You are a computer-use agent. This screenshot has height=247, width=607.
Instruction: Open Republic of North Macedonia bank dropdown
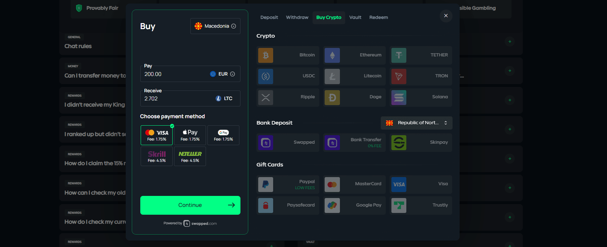pos(416,123)
